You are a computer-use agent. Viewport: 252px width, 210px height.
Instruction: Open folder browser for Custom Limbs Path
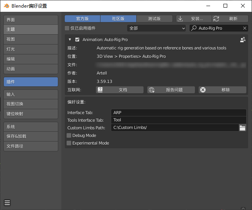tap(242, 128)
